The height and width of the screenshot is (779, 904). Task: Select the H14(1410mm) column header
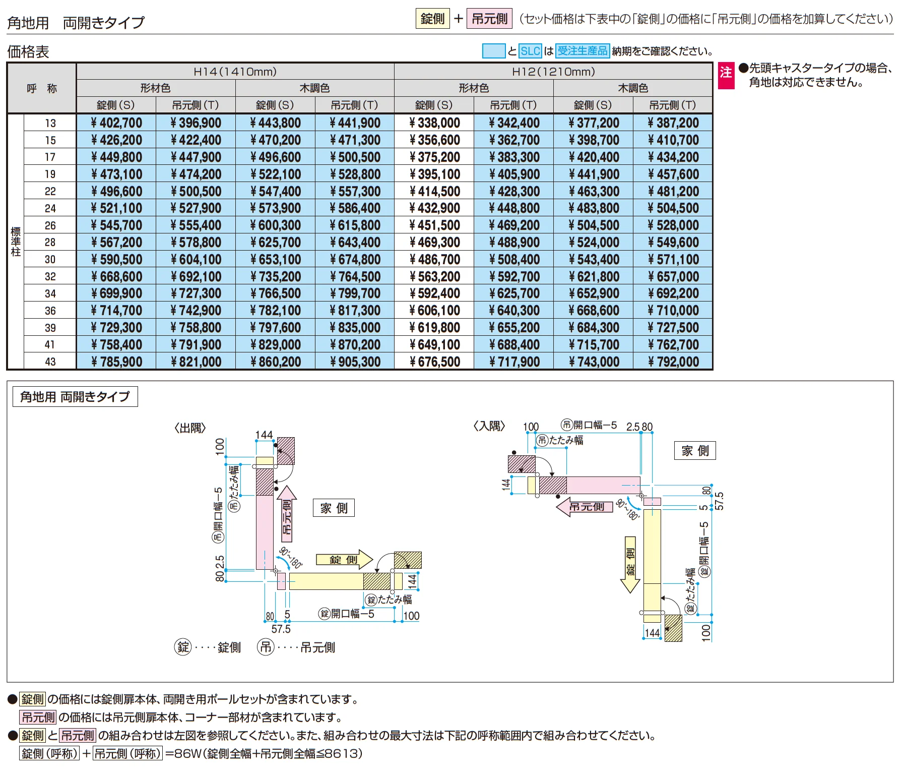235,72
